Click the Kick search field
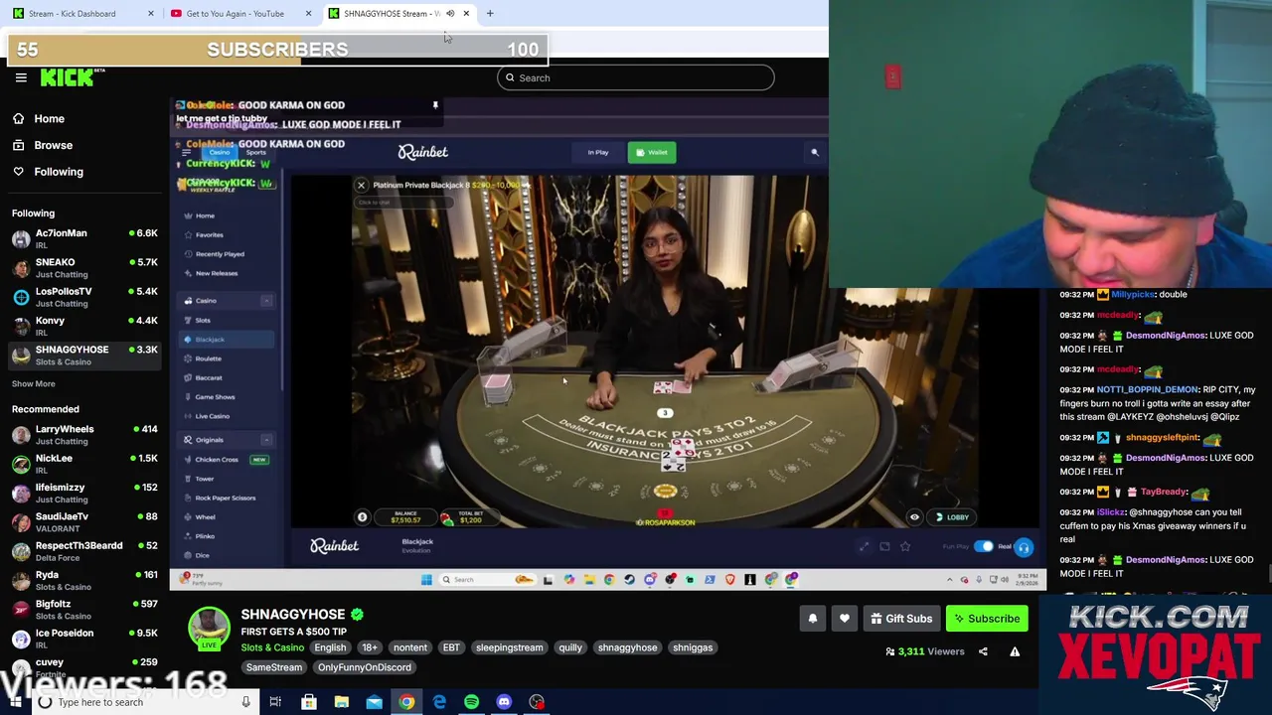This screenshot has width=1272, height=715. coord(636,77)
